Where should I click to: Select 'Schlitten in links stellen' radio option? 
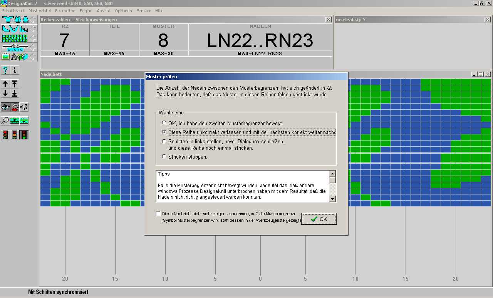point(164,141)
